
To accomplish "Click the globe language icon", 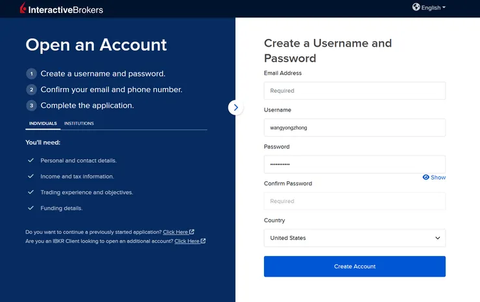I will click(x=416, y=7).
